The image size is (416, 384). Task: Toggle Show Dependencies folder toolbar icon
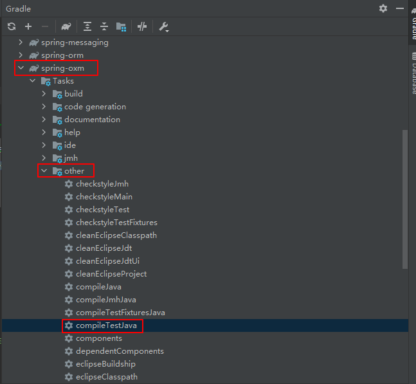pos(122,27)
